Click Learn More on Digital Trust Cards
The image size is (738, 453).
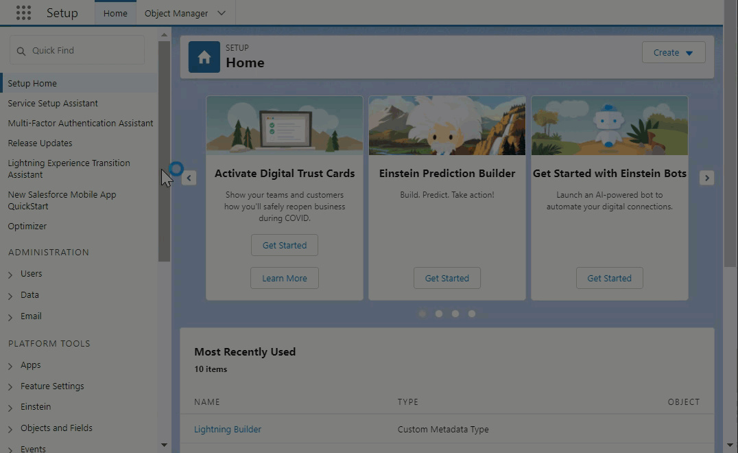coord(285,278)
